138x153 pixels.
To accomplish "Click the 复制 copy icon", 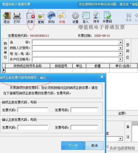I will [x=41, y=18].
